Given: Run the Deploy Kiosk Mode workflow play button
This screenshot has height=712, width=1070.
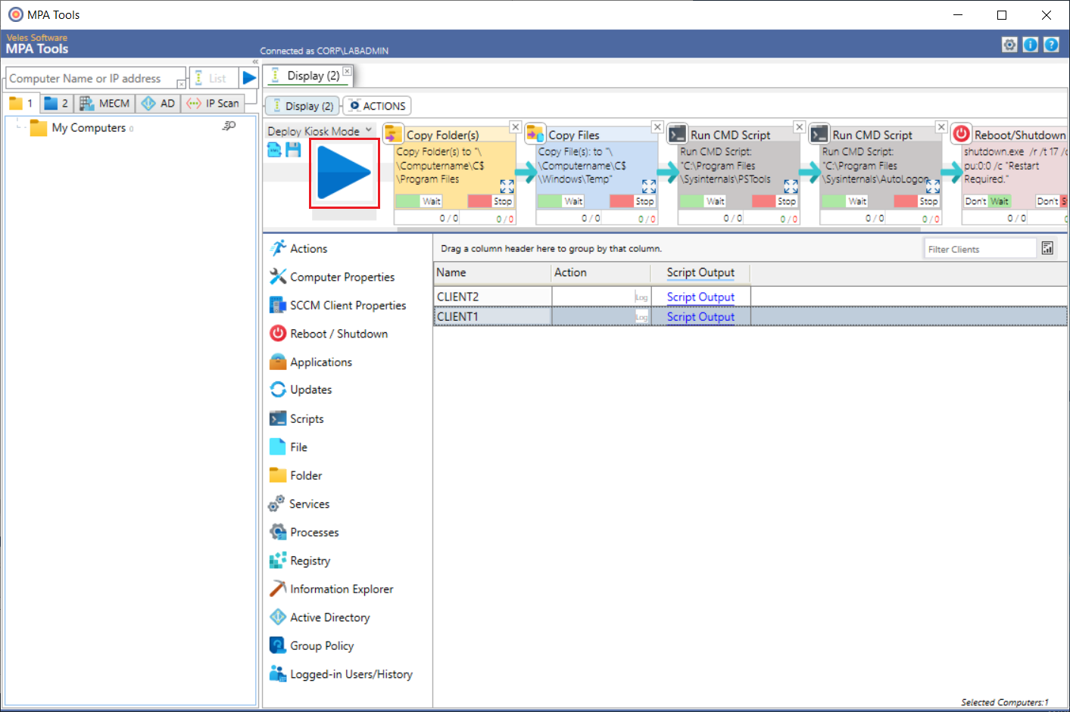Looking at the screenshot, I should 344,173.
